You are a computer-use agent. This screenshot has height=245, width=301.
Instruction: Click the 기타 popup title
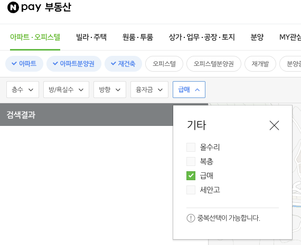[x=196, y=125]
